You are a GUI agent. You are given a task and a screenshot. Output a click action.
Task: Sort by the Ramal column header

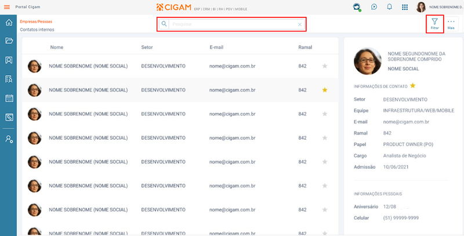[x=305, y=48]
